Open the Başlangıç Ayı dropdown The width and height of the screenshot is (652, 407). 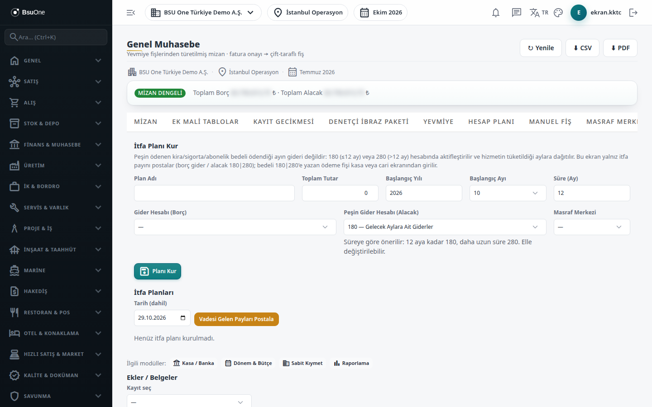pos(508,193)
